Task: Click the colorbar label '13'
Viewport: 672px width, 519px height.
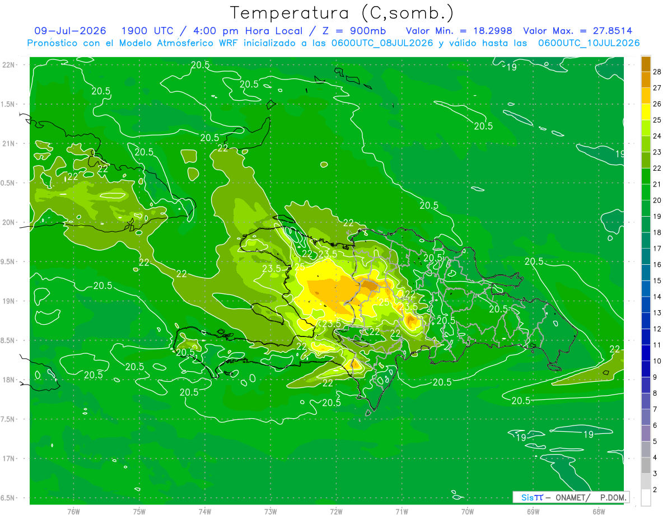Action: click(657, 313)
